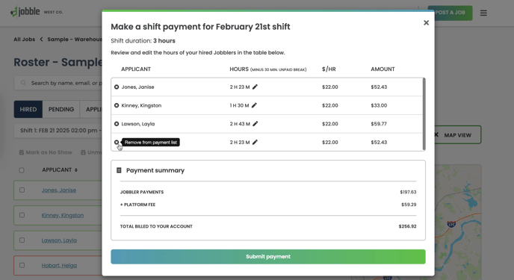The image size is (514, 280).
Task: Click the applicant table scrollbar
Action: click(x=424, y=114)
